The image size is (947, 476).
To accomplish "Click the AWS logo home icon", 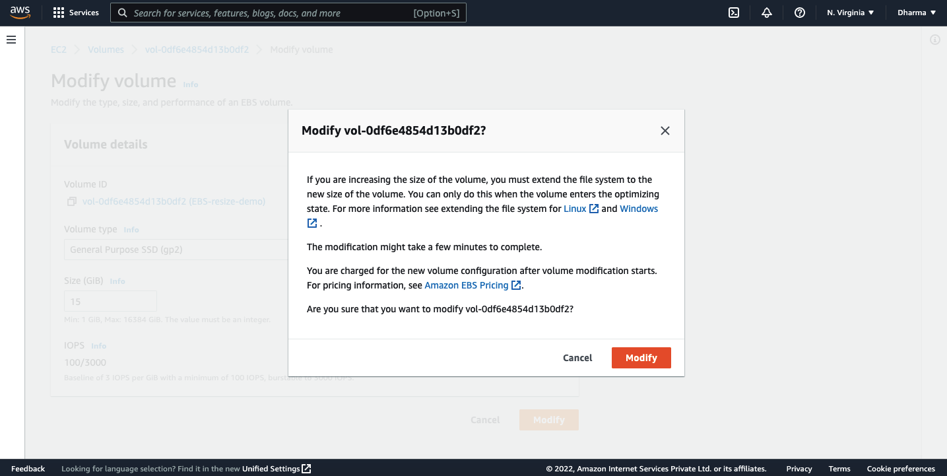I will click(x=20, y=13).
